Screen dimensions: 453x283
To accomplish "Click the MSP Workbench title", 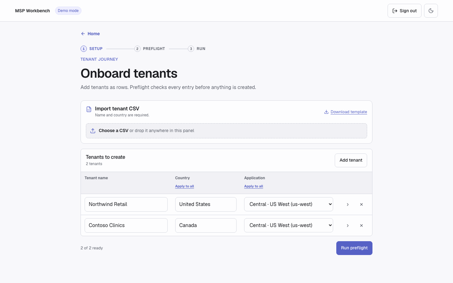I will click(32, 11).
